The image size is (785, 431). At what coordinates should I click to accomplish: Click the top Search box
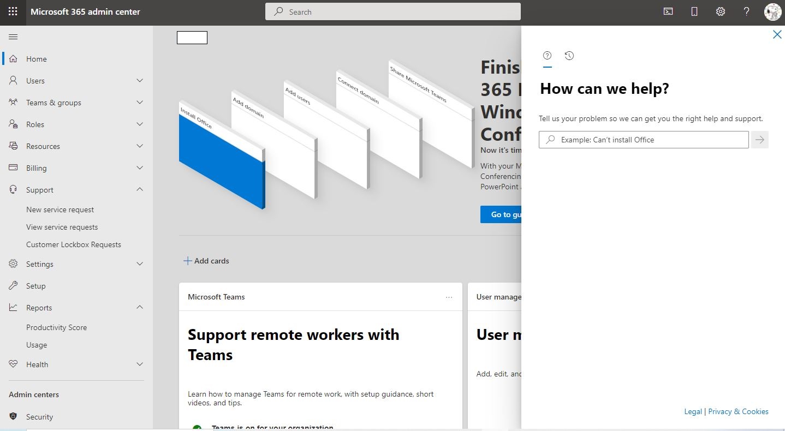(393, 11)
